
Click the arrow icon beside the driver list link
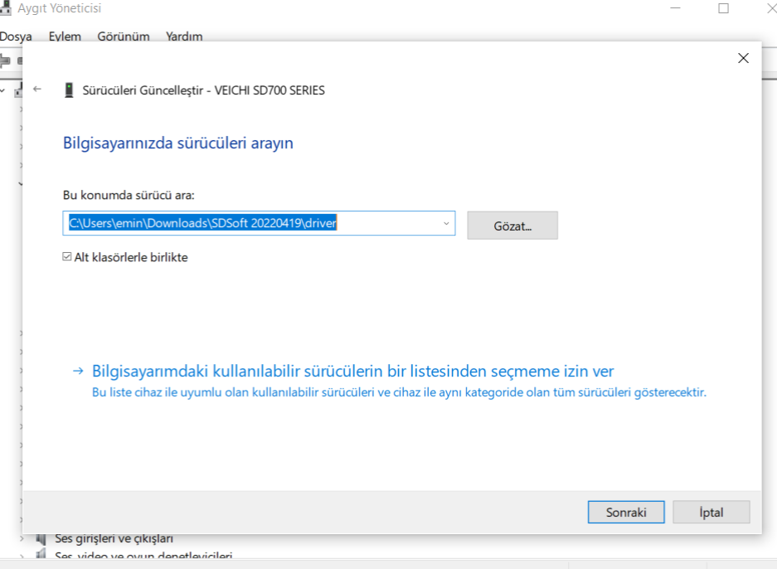[78, 371]
